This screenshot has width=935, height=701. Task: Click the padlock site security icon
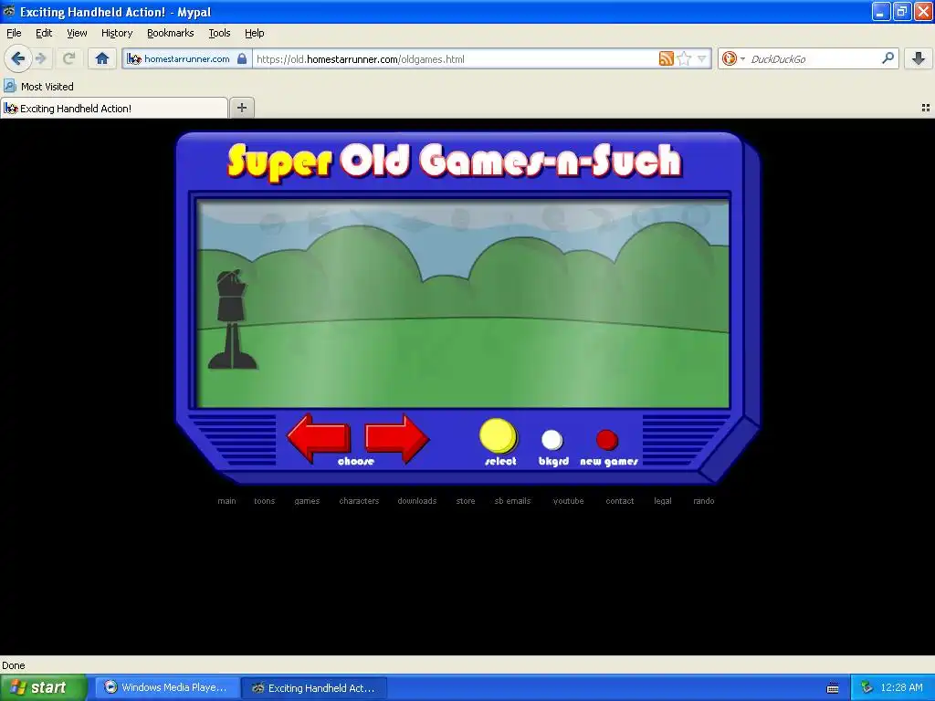pos(241,58)
